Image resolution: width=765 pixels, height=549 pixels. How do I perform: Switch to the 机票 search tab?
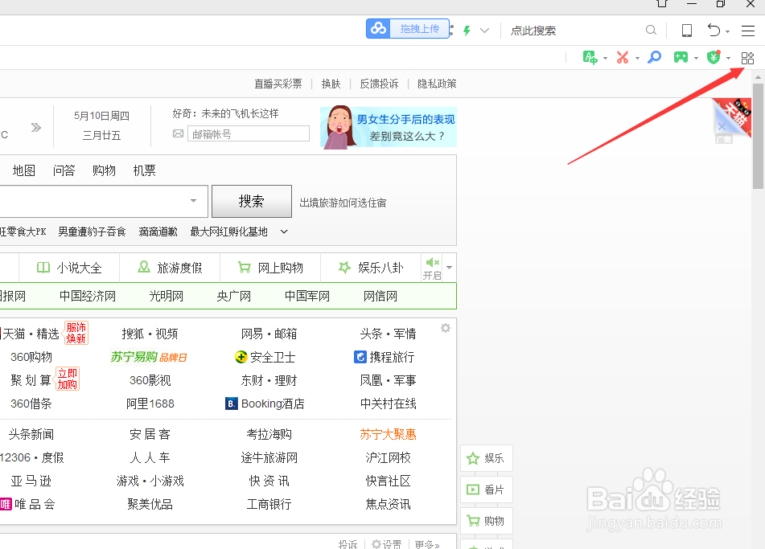[145, 170]
